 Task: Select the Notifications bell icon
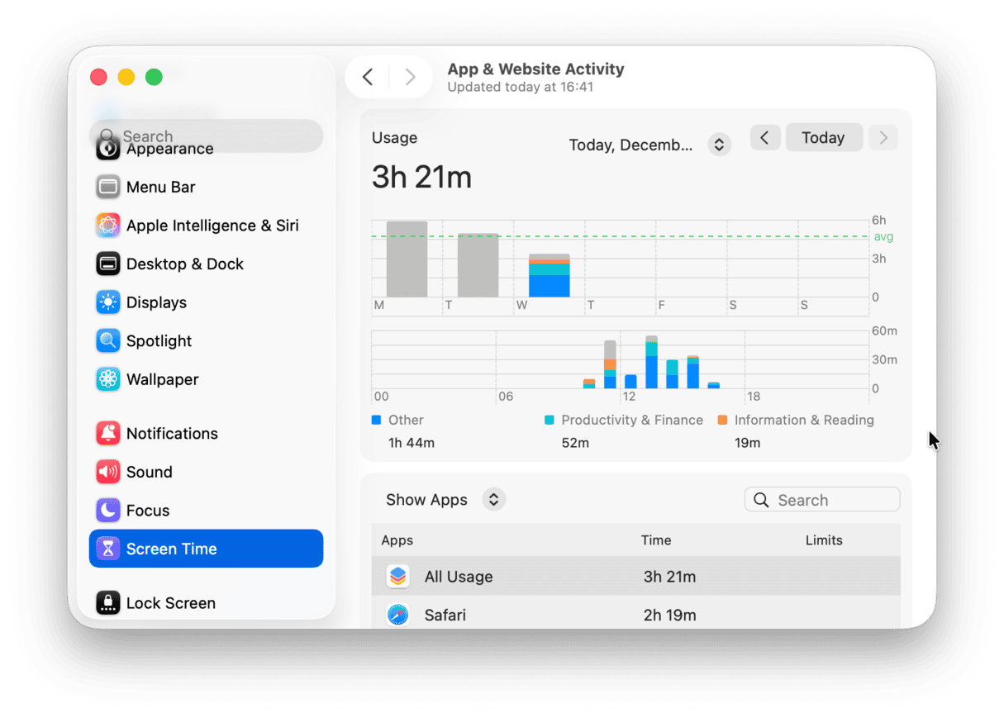click(x=108, y=434)
